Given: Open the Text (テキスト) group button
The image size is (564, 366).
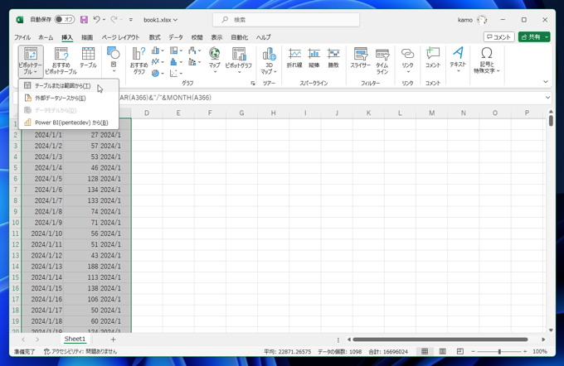Looking at the screenshot, I should (x=458, y=60).
